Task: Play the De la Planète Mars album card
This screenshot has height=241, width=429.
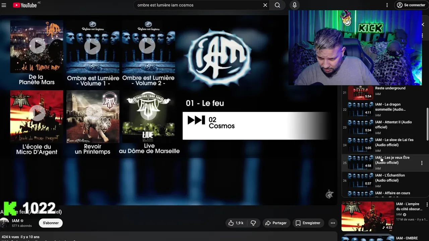Action: click(x=37, y=53)
